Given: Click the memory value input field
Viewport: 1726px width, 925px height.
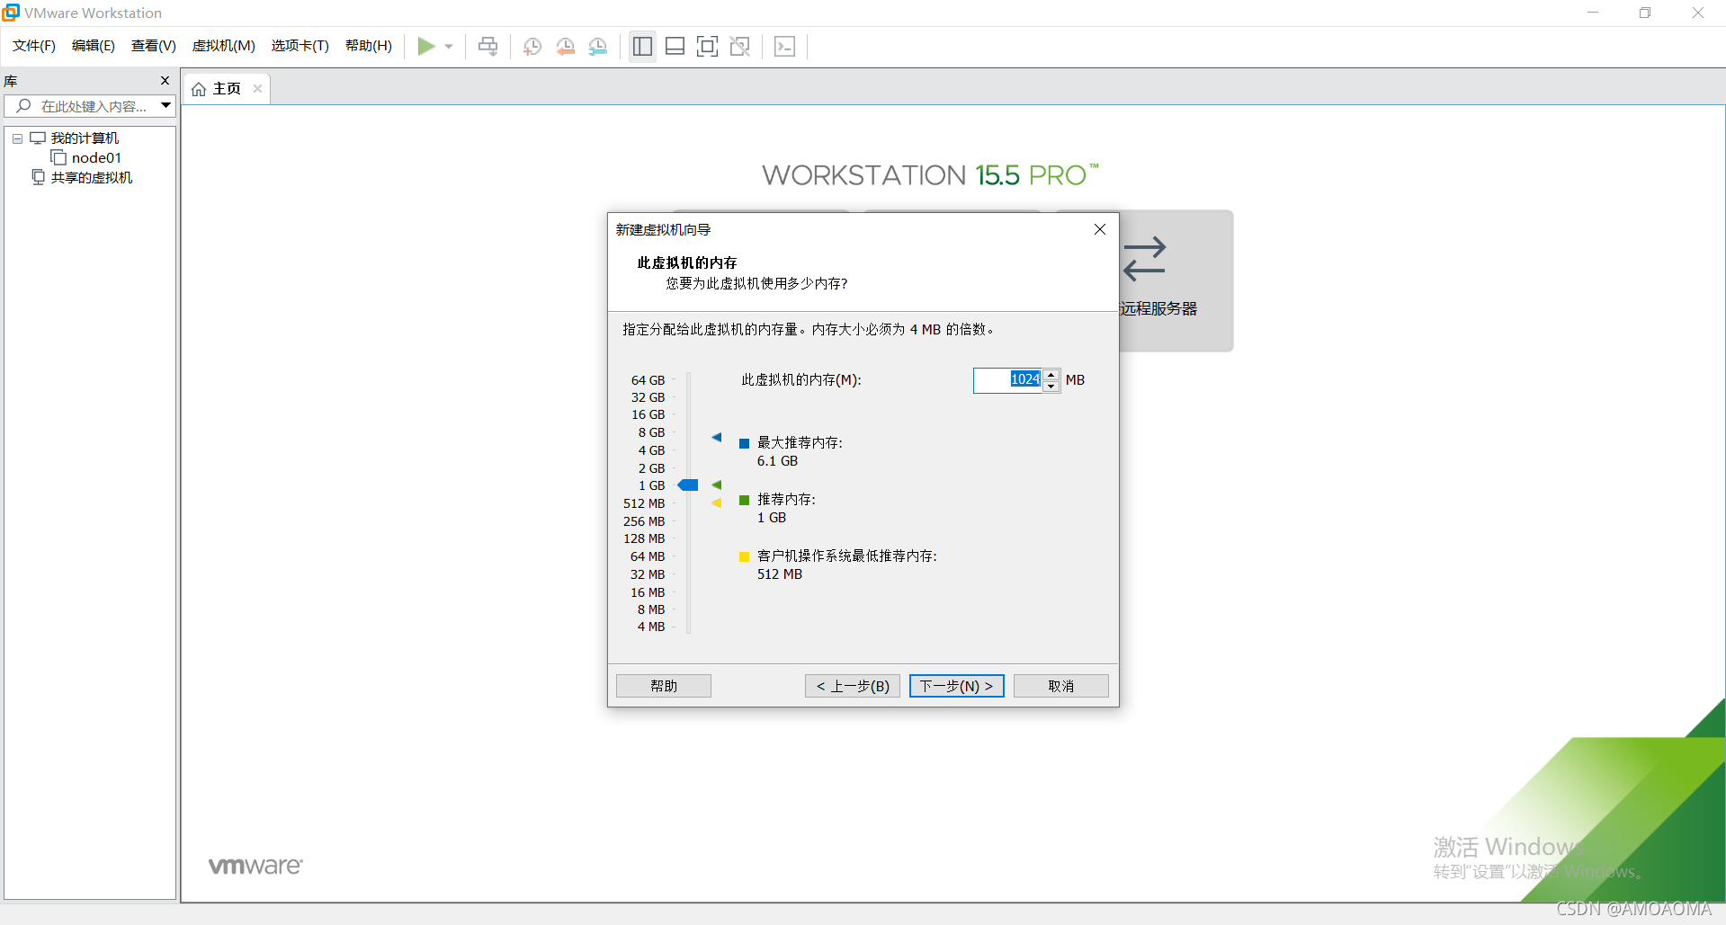Looking at the screenshot, I should coord(1007,380).
